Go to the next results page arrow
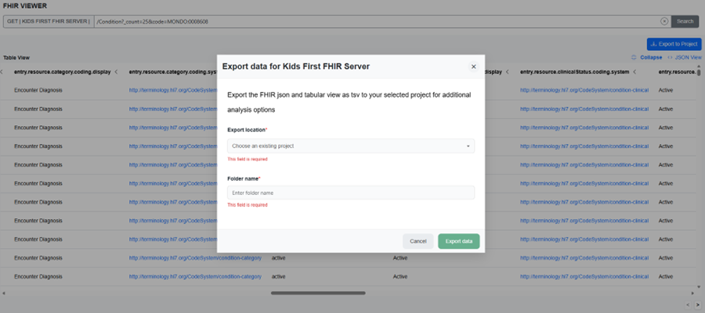 (x=698, y=305)
